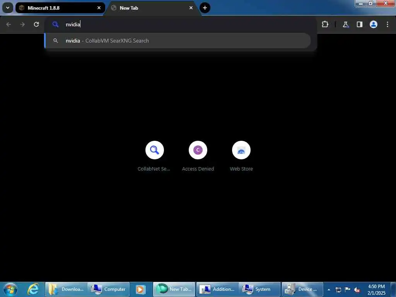Image resolution: width=396 pixels, height=297 pixels.
Task: Open a new tab with plus button
Action: tap(205, 8)
